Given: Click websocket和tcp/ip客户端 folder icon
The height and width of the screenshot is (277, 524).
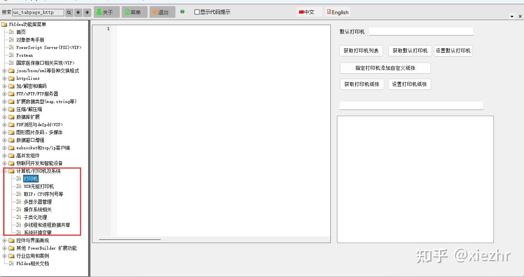Looking at the screenshot, I should 11,148.
